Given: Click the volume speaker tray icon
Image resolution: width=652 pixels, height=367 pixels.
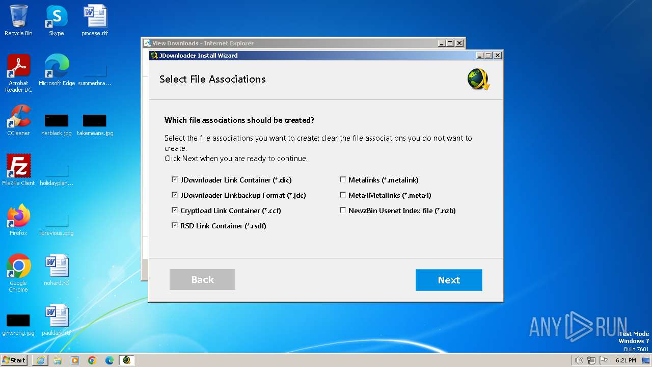Looking at the screenshot, I should (x=579, y=360).
